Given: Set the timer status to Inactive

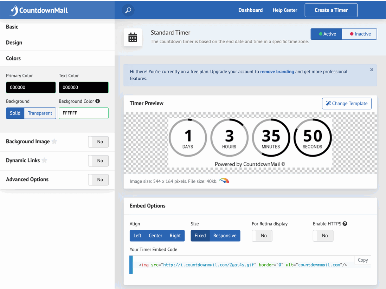Looking at the screenshot, I should (359, 34).
